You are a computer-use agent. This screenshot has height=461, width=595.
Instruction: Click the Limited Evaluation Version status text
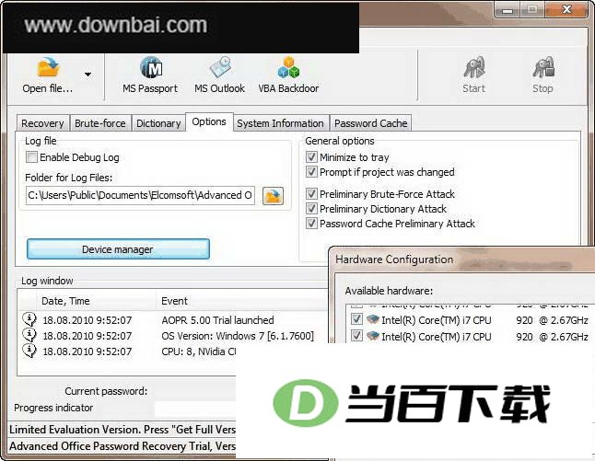click(122, 430)
